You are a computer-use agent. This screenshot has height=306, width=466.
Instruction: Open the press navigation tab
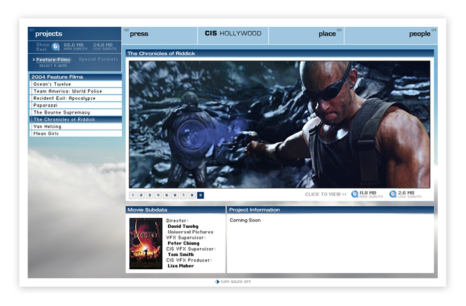[x=159, y=35]
